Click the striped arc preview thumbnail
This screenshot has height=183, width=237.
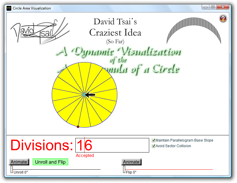pos(194,30)
